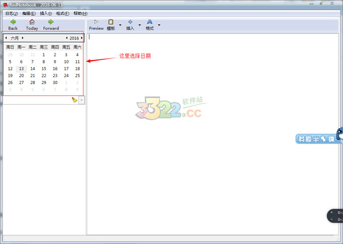Click the 插入 plus icon
Screen dimensions: 343x244
pyautogui.click(x=130, y=22)
